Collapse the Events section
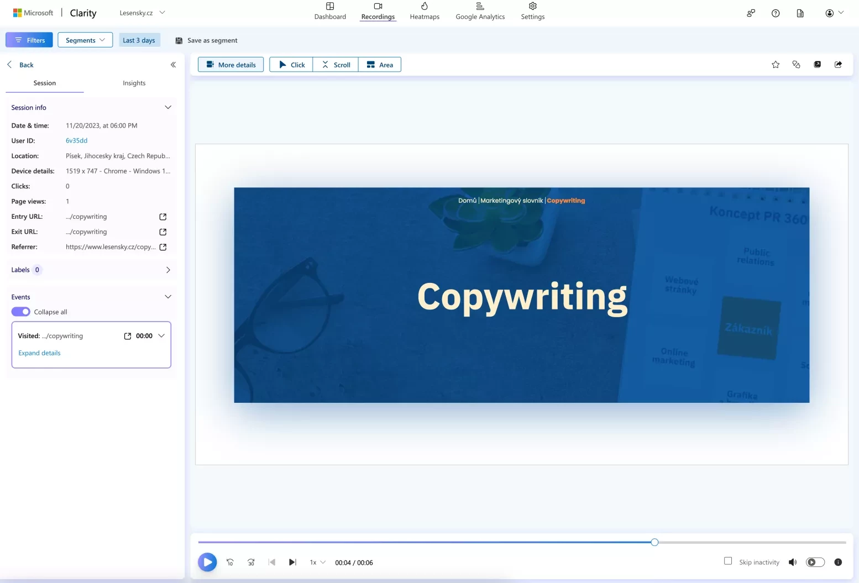This screenshot has height=583, width=859. 168,297
